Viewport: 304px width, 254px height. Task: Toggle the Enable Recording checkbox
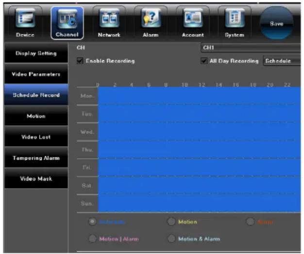[x=80, y=61]
